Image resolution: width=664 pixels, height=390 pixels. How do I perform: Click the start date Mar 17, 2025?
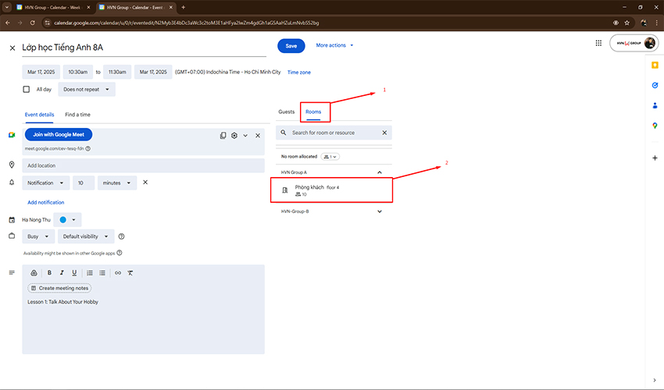click(41, 72)
